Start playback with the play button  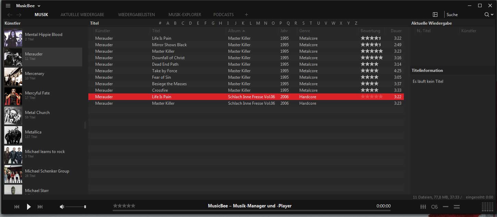[x=29, y=207]
